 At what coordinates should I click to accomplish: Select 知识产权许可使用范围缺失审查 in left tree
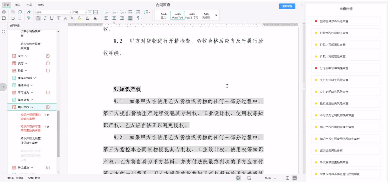31,128
